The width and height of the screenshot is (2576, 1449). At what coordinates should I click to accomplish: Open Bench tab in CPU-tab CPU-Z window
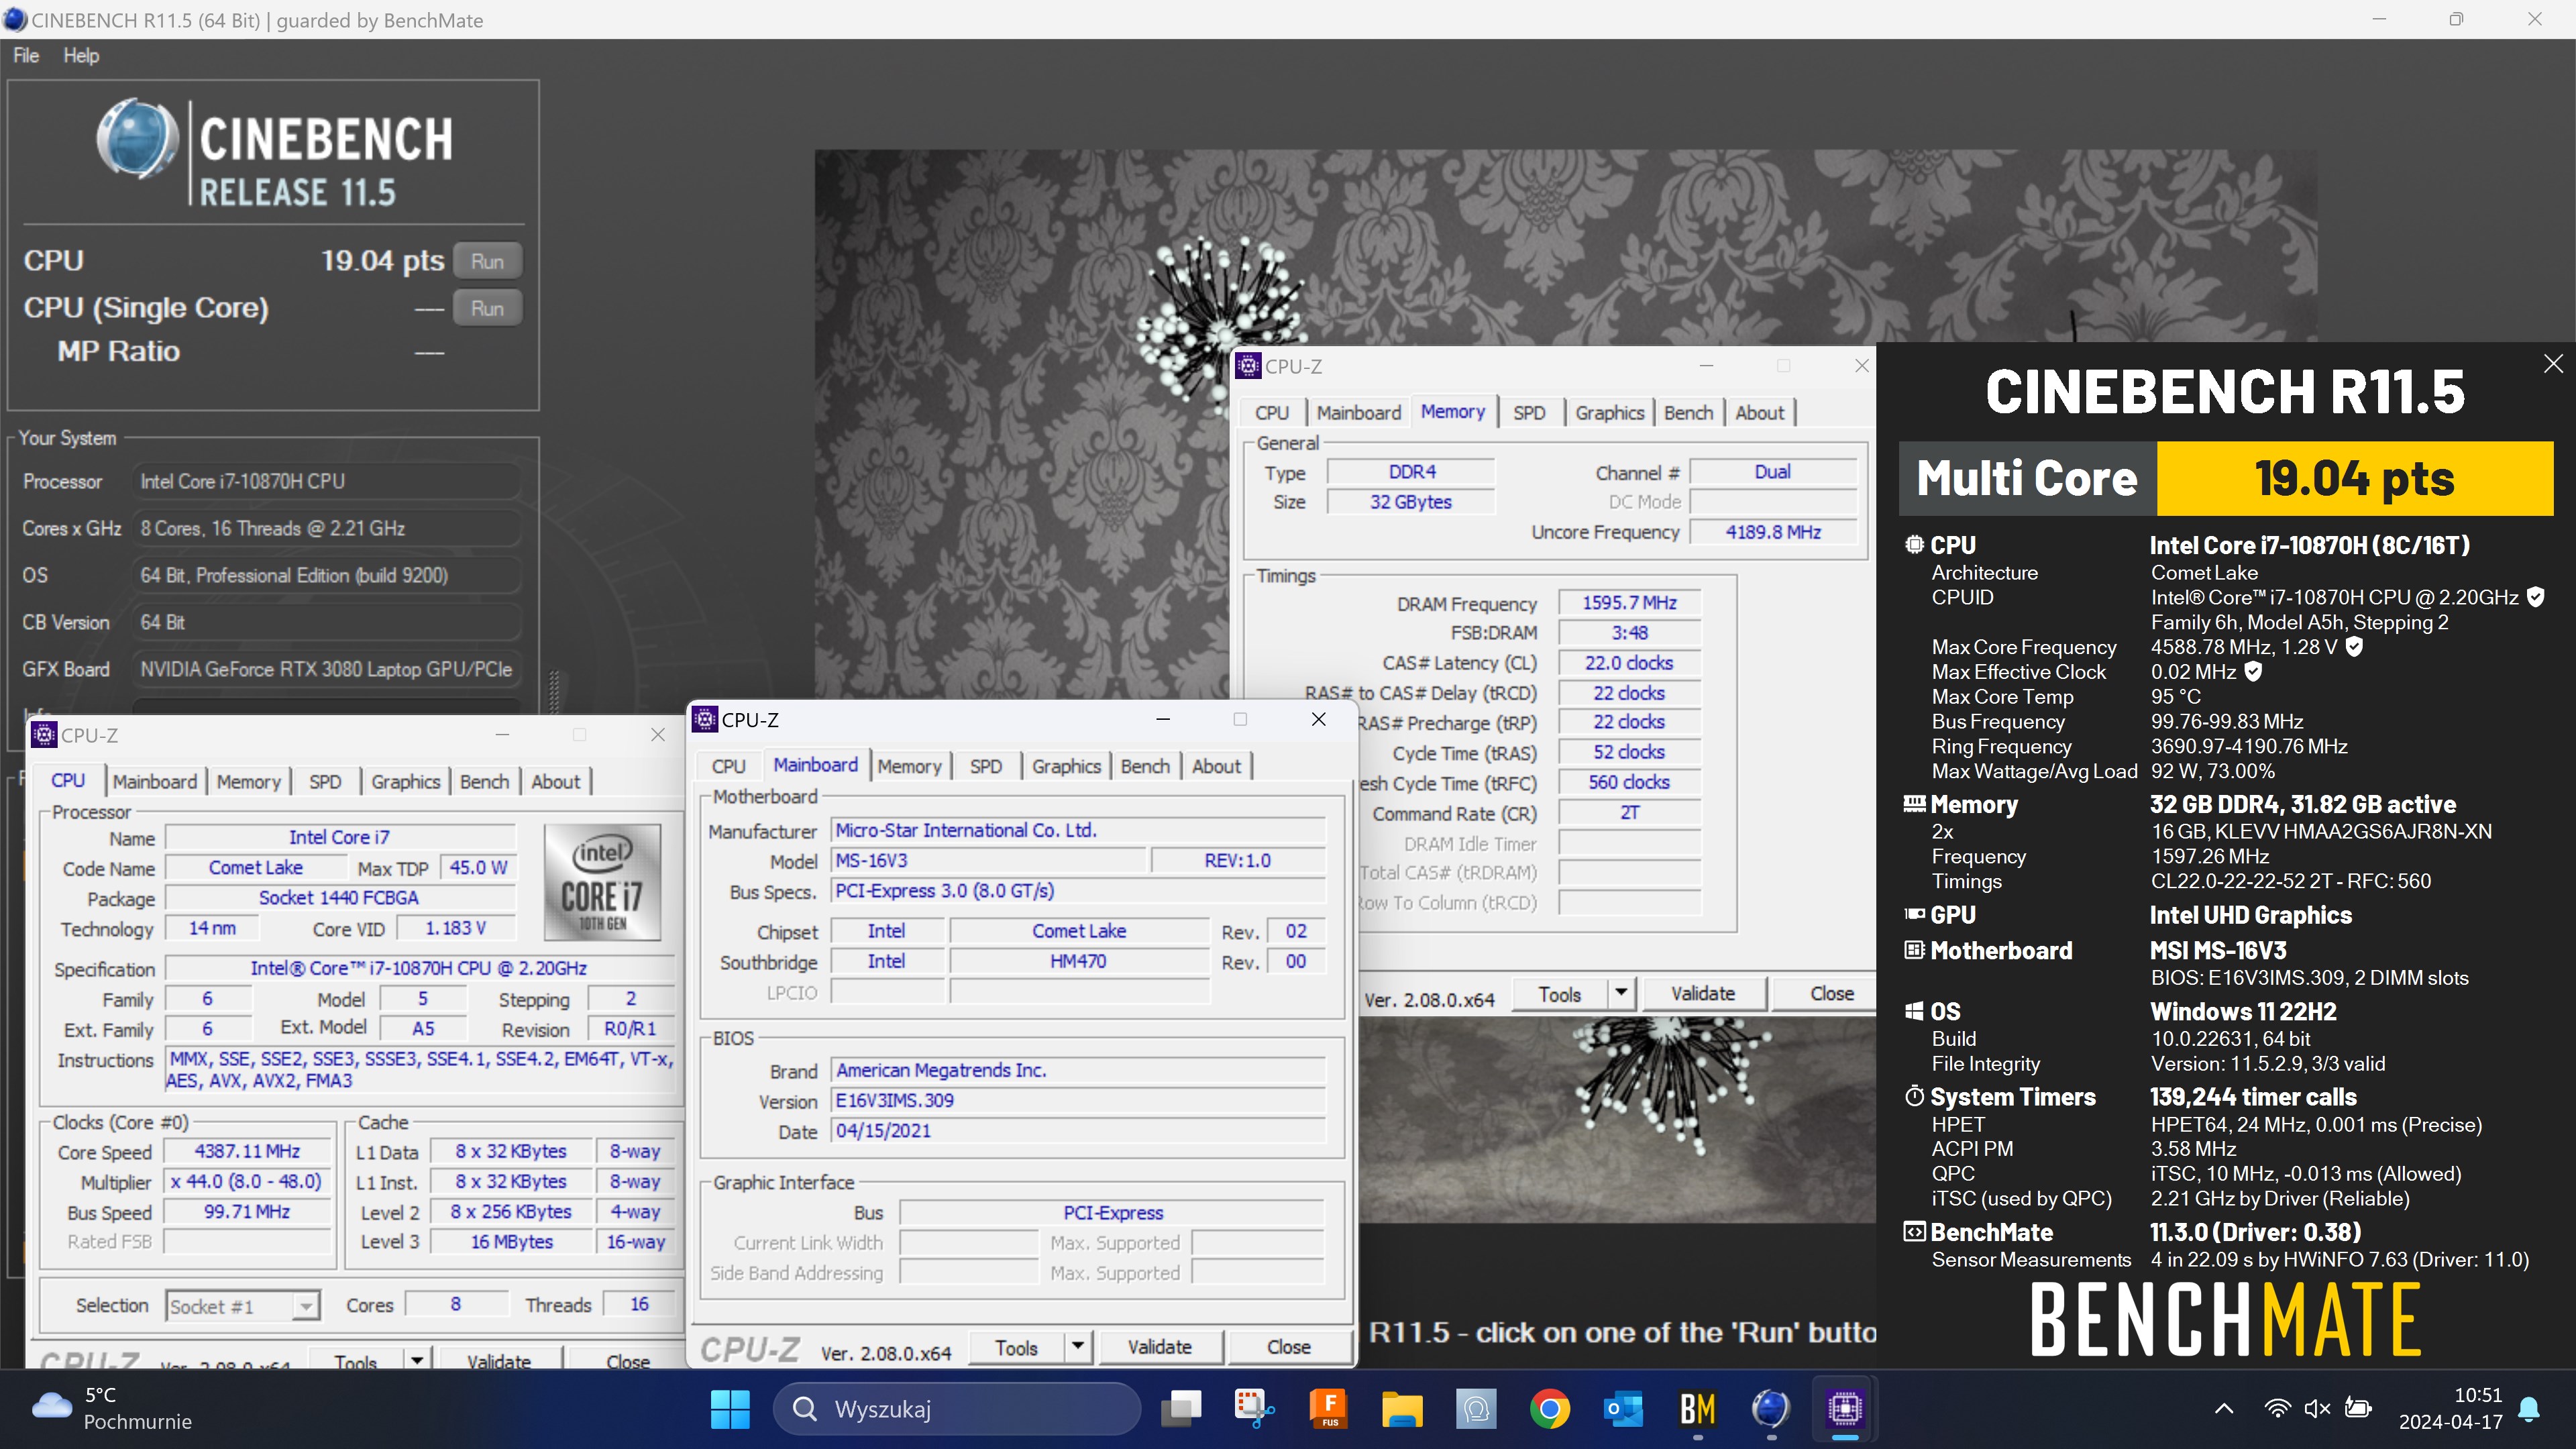coord(484,782)
